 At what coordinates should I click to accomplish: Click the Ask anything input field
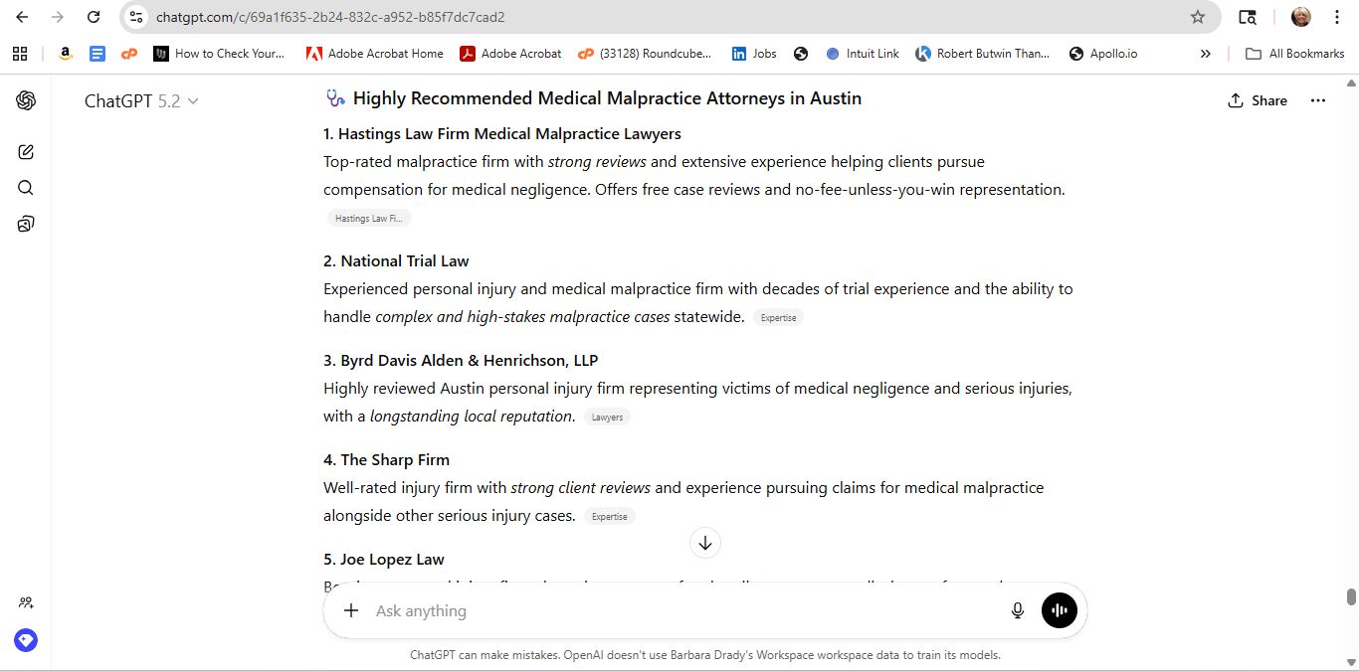point(686,610)
